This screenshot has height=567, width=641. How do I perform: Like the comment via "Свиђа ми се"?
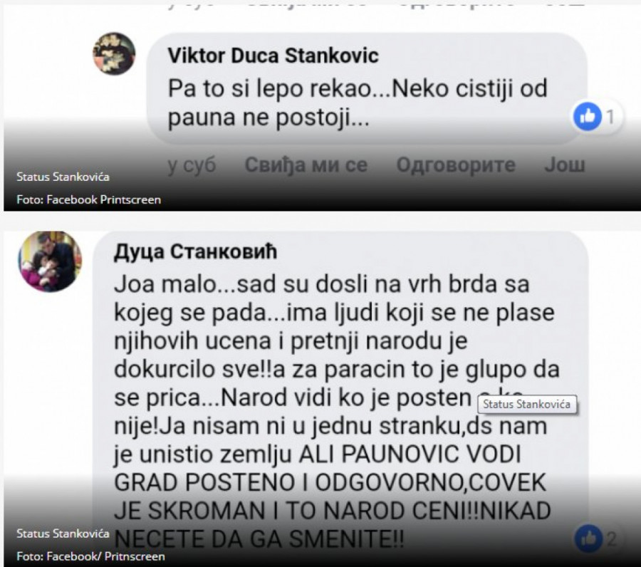coord(306,165)
